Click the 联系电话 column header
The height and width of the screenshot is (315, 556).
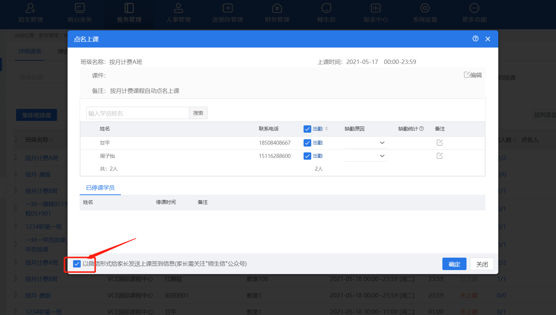pos(269,129)
